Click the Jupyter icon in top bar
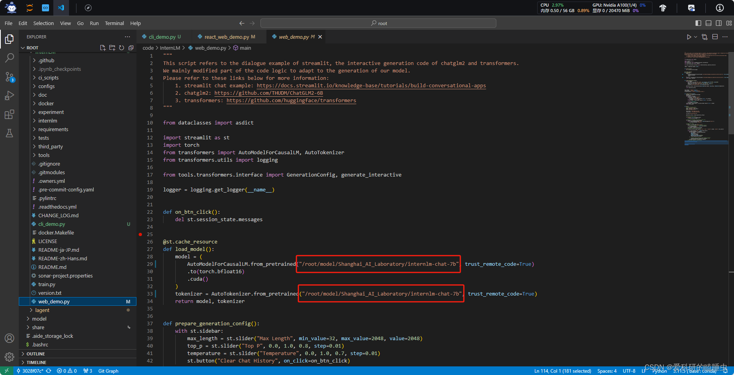 tap(29, 8)
